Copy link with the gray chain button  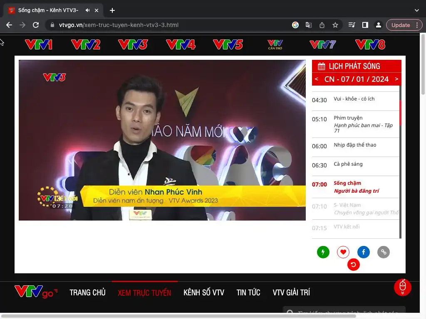384,252
